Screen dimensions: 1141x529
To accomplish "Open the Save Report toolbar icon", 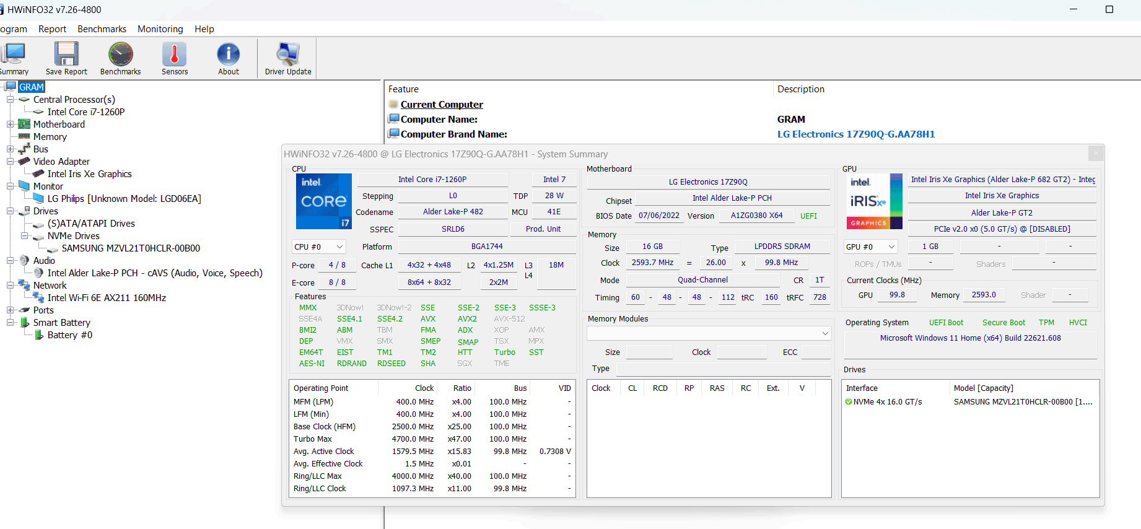I will [x=66, y=58].
